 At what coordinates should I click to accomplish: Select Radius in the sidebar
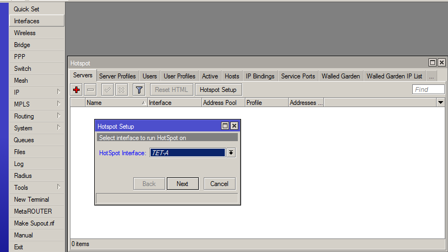point(37,176)
